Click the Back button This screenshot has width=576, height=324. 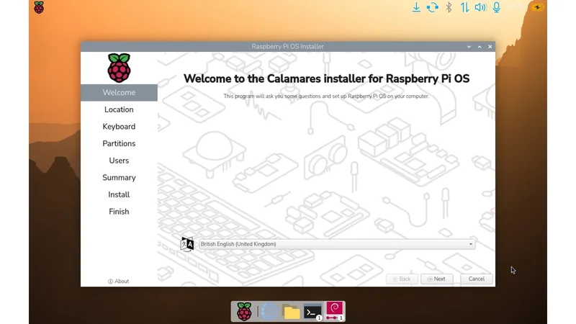[402, 279]
